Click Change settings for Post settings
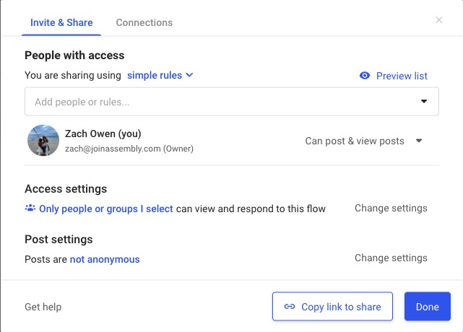463x332 pixels. [x=391, y=258]
